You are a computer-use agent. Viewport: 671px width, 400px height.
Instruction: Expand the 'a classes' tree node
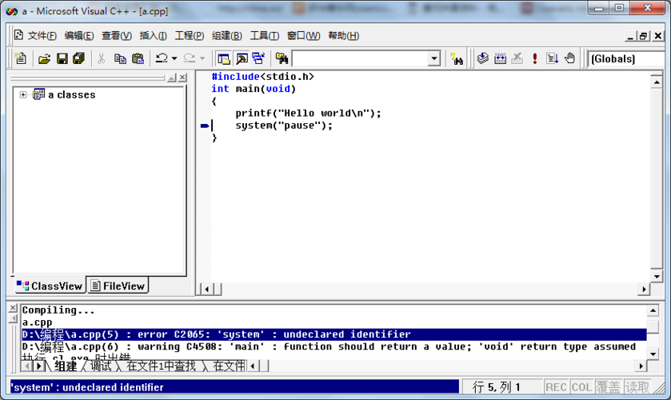click(x=23, y=94)
